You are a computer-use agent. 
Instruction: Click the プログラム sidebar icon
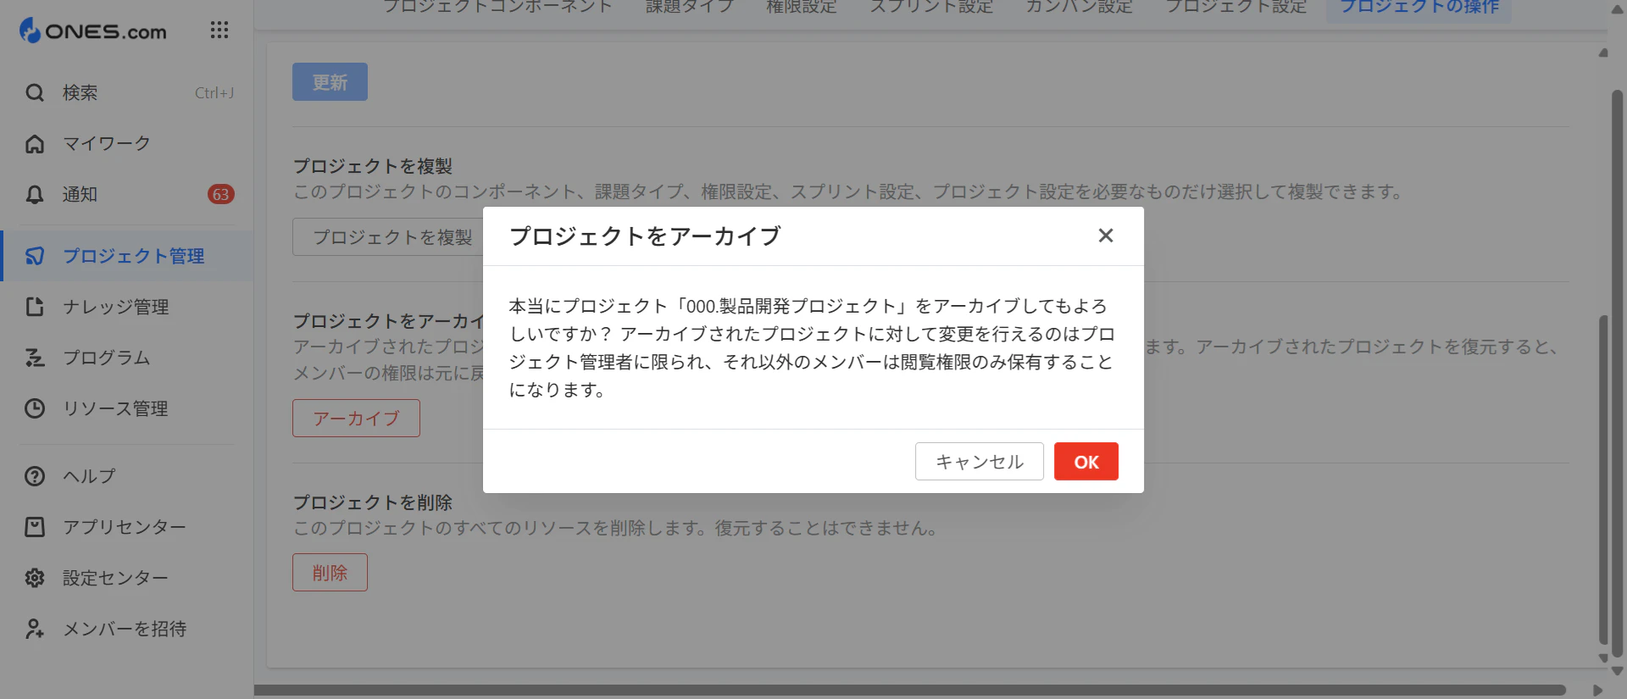click(35, 358)
